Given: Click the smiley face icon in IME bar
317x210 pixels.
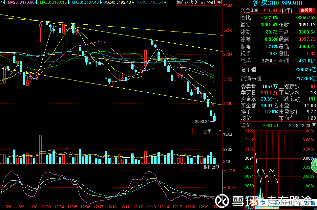Looking at the screenshot, I should [277, 203].
